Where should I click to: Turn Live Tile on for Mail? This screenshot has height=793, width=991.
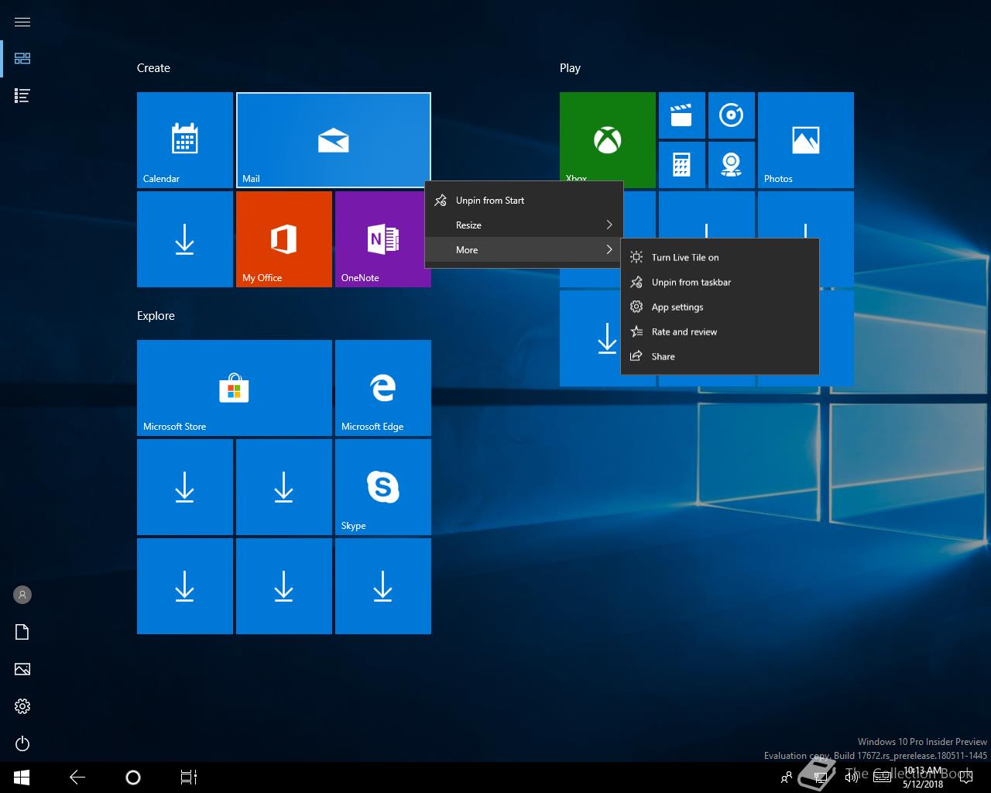720,258
